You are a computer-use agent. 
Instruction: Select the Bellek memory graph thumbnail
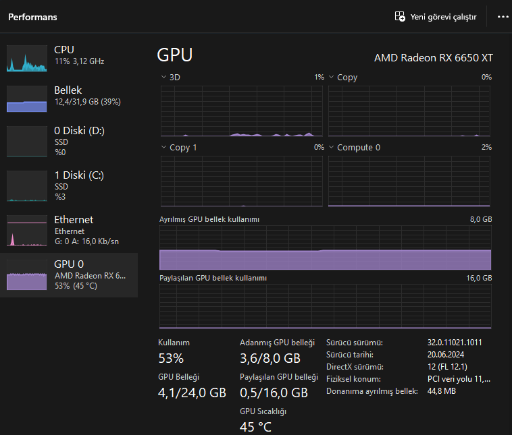pyautogui.click(x=27, y=99)
